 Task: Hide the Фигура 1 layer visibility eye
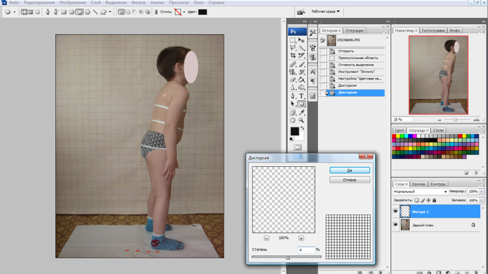coord(396,211)
